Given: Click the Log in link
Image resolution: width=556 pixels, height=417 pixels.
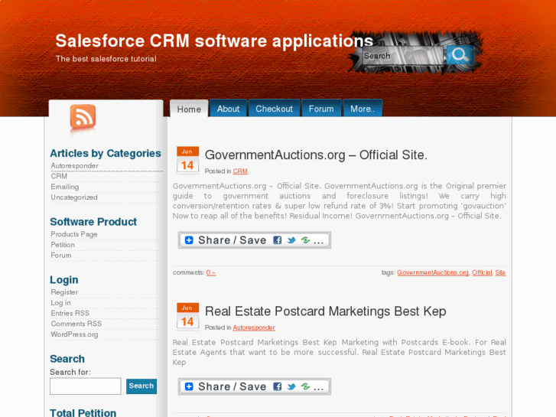Looking at the screenshot, I should (60, 303).
